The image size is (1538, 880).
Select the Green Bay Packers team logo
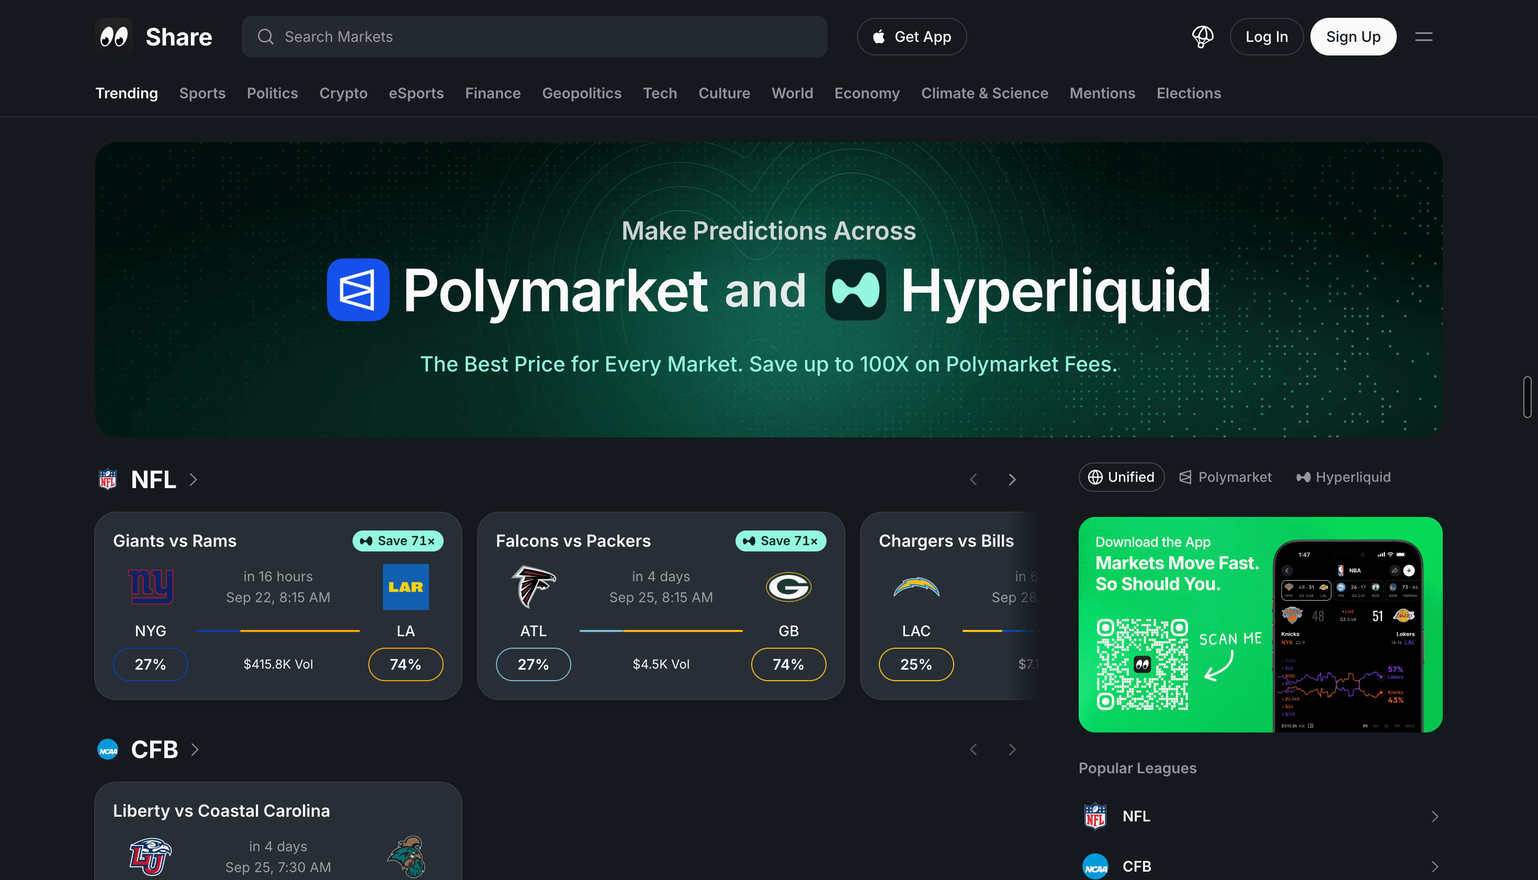pyautogui.click(x=788, y=586)
